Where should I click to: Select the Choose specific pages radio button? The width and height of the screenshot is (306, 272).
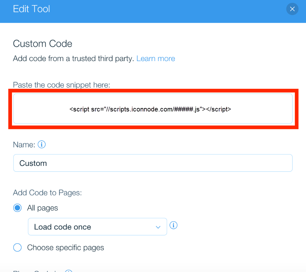pos(17,247)
